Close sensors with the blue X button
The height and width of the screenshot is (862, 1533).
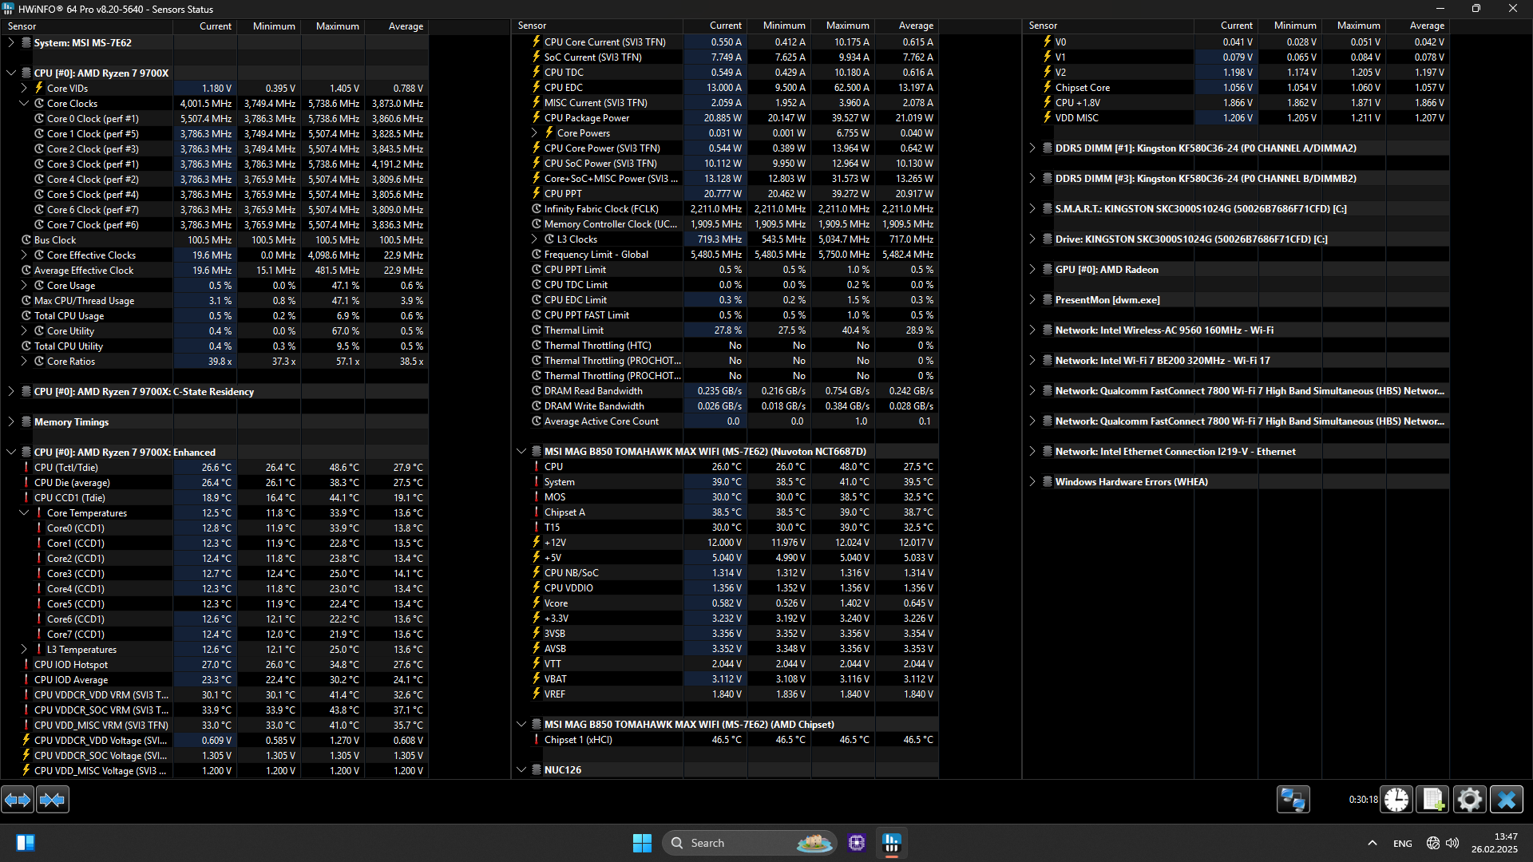point(1507,800)
